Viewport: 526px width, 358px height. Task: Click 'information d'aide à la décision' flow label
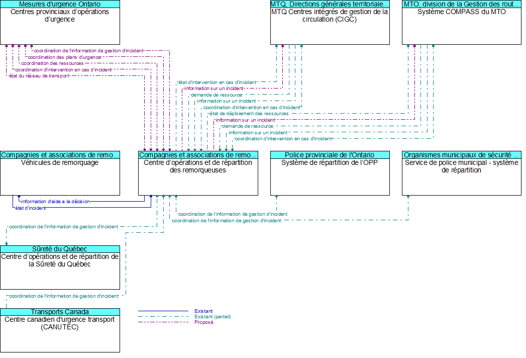click(55, 202)
